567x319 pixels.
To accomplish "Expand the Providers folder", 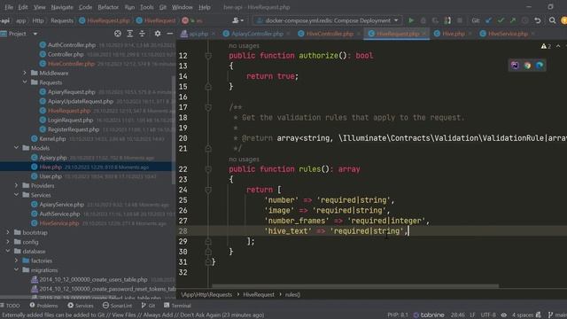I will (16, 185).
